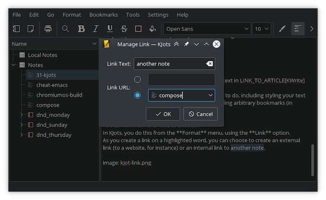
Task: Toggle strikethrough formatting
Action: (x=124, y=28)
